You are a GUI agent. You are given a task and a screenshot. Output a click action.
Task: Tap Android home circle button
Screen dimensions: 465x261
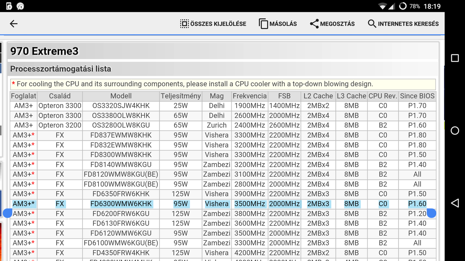pos(455,130)
